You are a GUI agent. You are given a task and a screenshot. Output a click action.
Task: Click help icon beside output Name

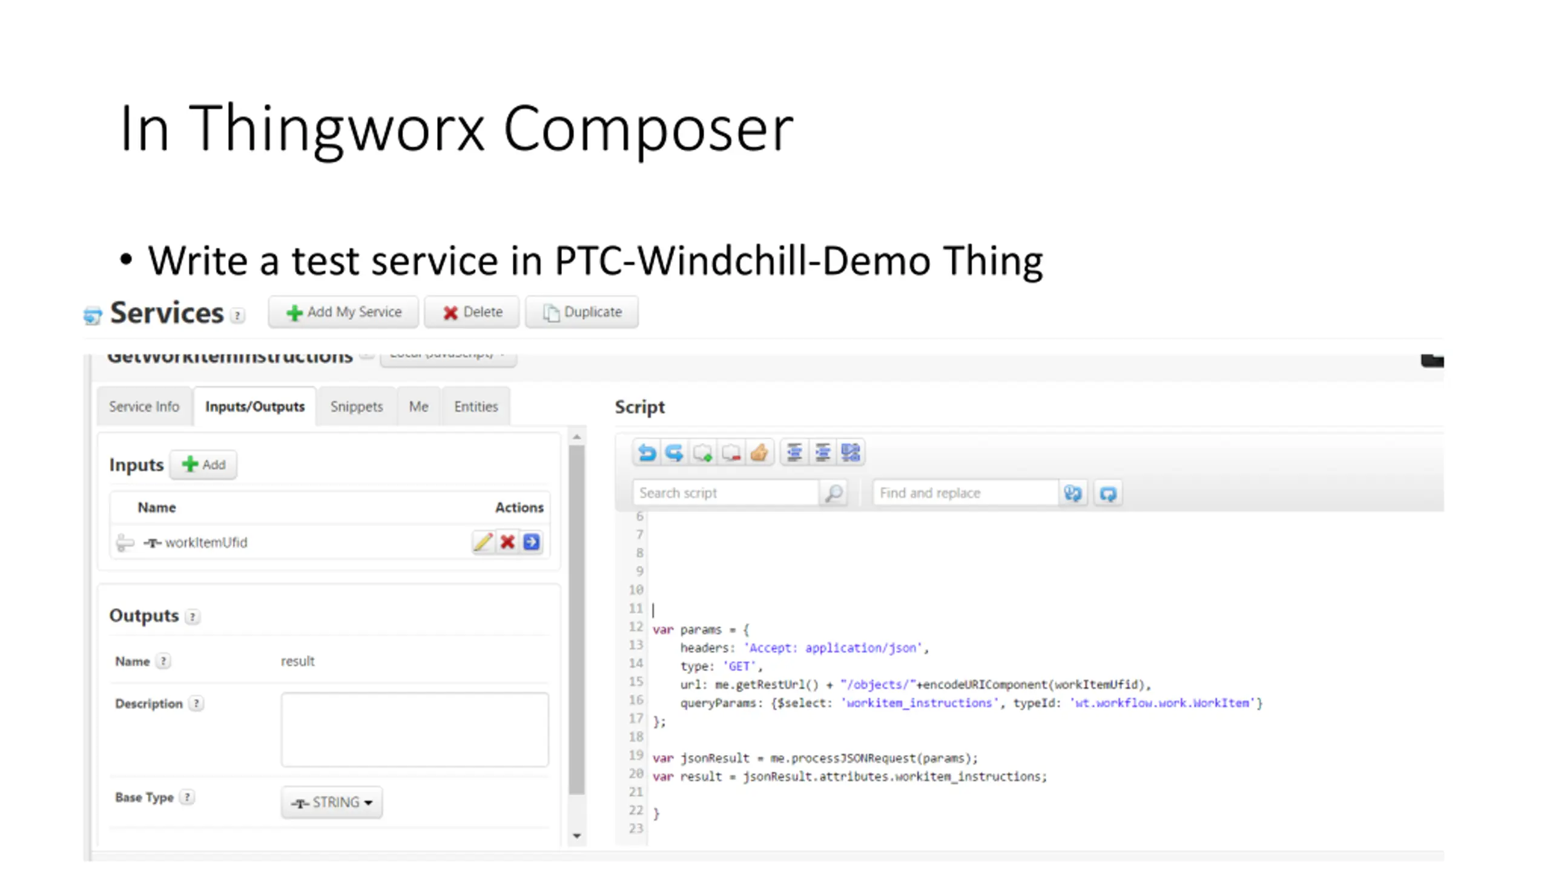163,661
